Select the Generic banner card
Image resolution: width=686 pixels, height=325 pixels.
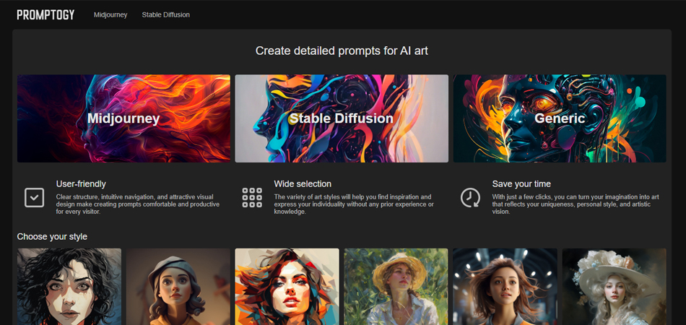pos(560,118)
